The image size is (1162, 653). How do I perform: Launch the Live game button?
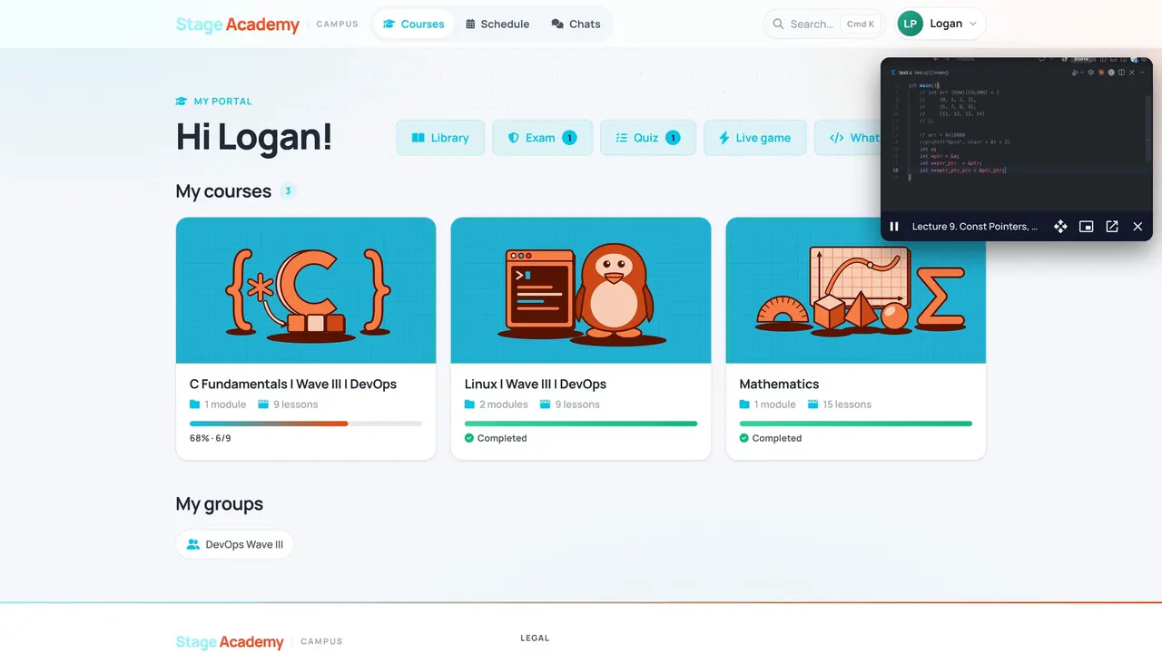point(754,138)
